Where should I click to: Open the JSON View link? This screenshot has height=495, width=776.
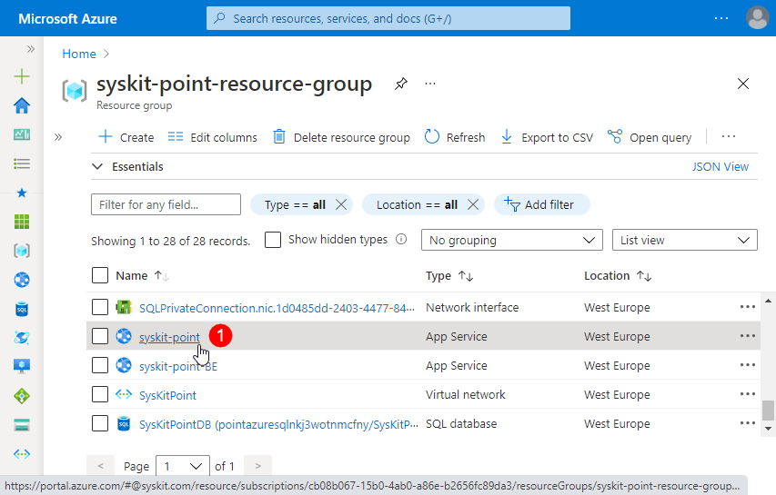click(x=721, y=166)
